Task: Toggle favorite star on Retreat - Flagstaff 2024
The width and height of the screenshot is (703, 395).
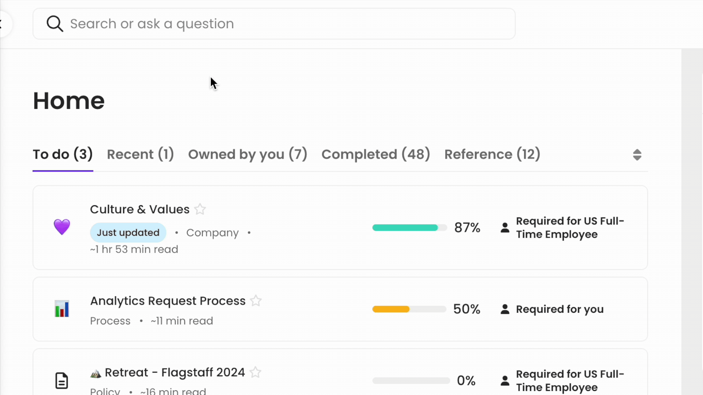Action: click(x=256, y=372)
